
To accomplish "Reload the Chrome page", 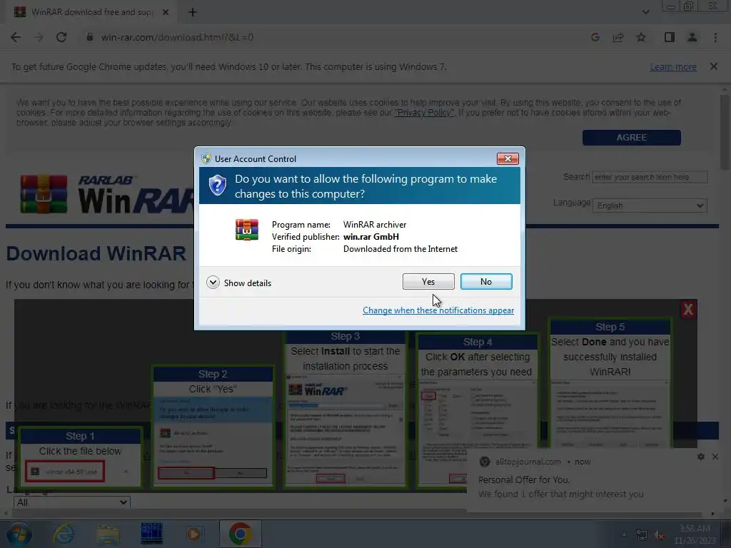I will [x=61, y=37].
